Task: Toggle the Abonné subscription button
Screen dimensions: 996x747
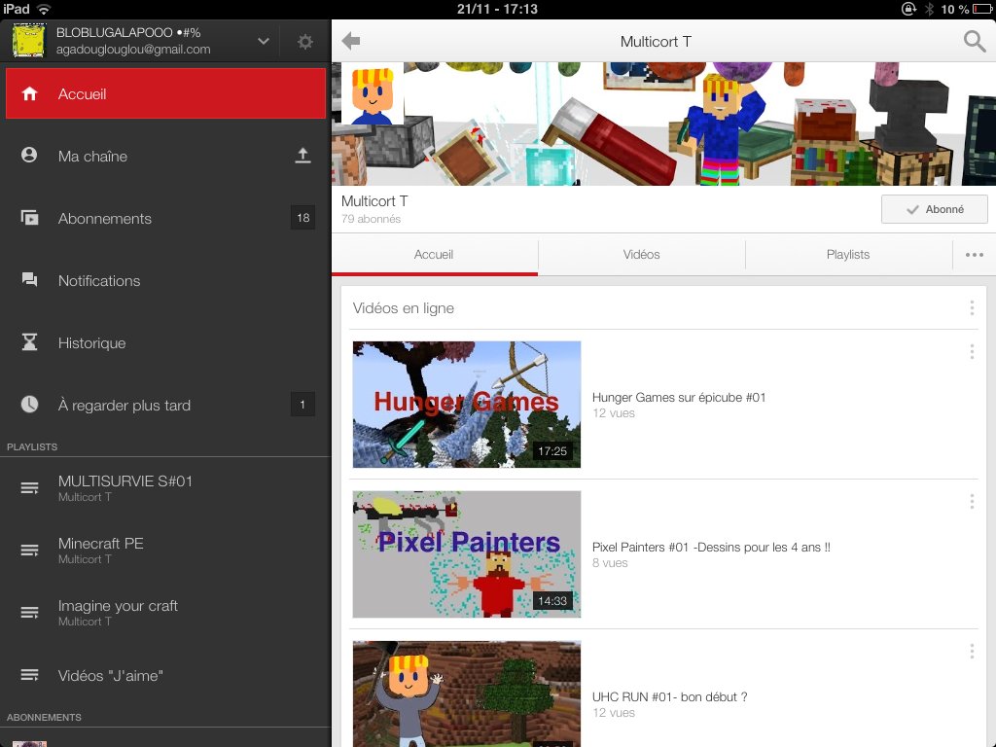Action: pyautogui.click(x=934, y=209)
